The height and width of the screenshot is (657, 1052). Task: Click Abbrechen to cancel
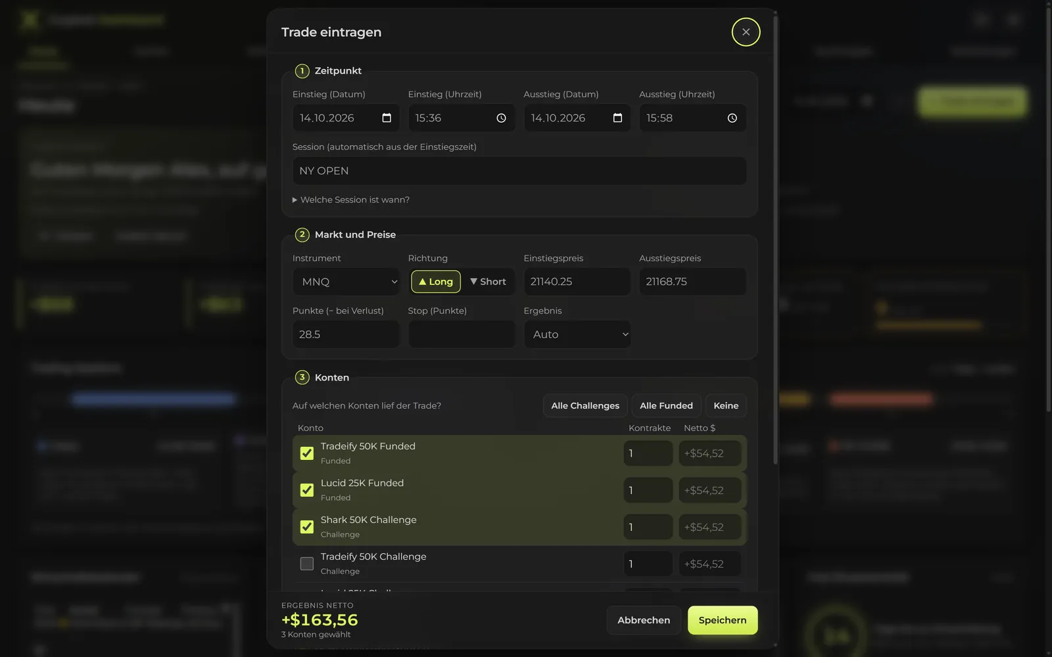point(644,620)
